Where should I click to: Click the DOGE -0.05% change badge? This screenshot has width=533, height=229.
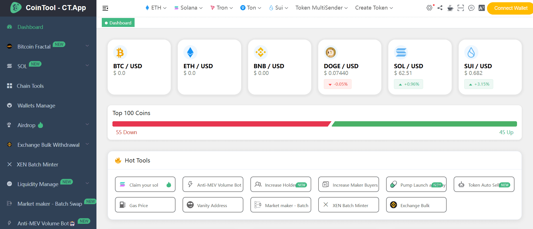(x=338, y=84)
